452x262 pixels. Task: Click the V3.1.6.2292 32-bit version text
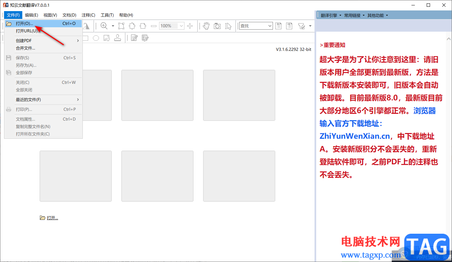[x=294, y=50]
